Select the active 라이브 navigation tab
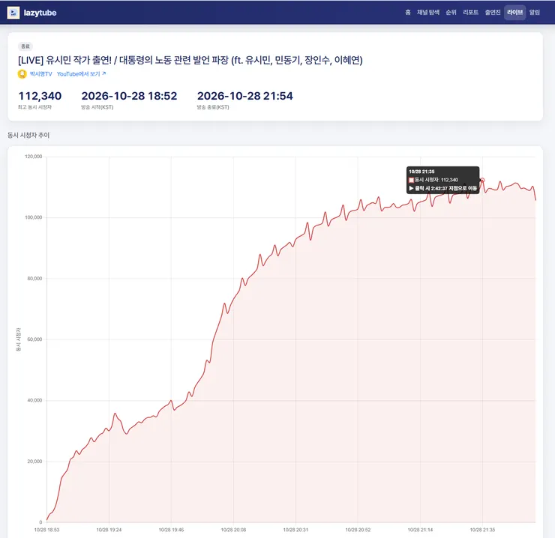Screen dimensions: 555x538 click(514, 13)
